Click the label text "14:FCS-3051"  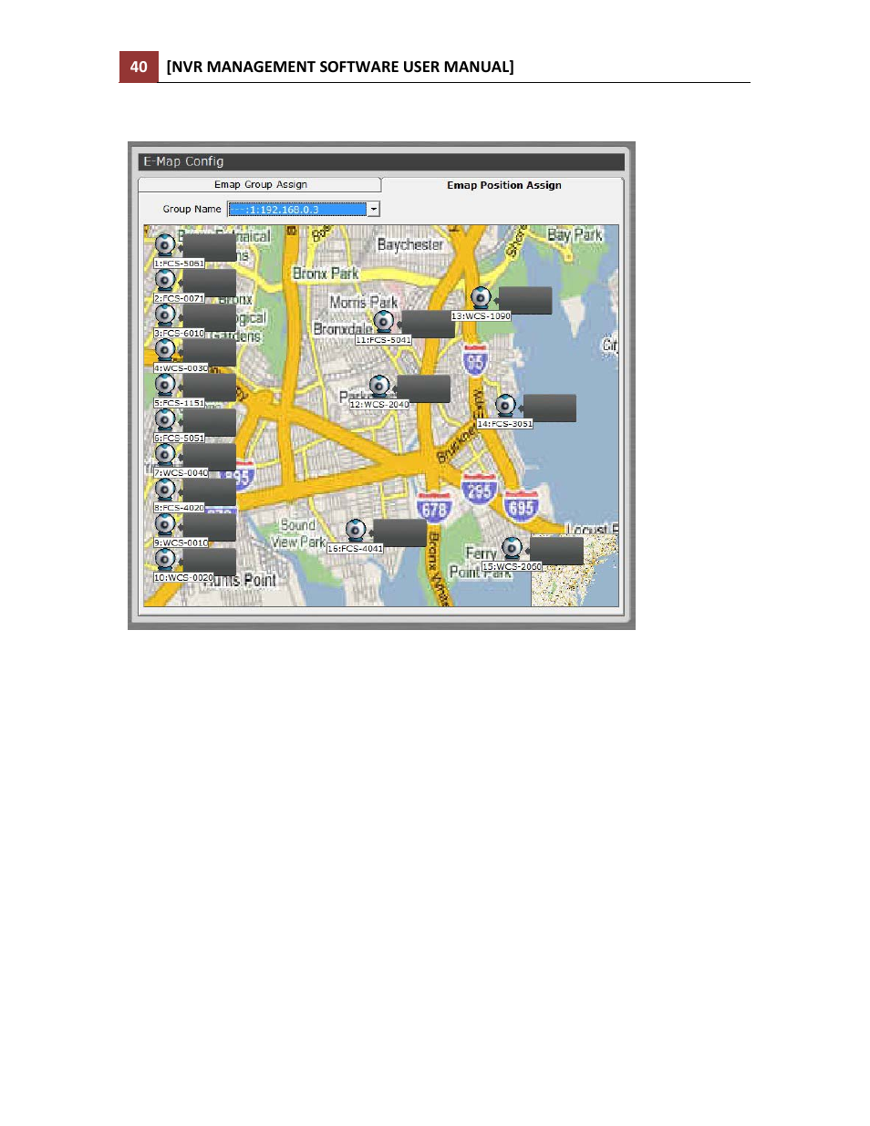505,424
